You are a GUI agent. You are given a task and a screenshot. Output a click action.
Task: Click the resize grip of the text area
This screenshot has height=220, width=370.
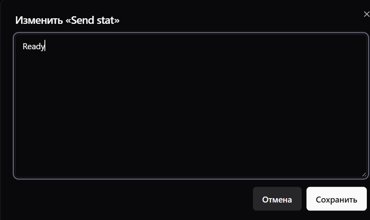click(364, 174)
